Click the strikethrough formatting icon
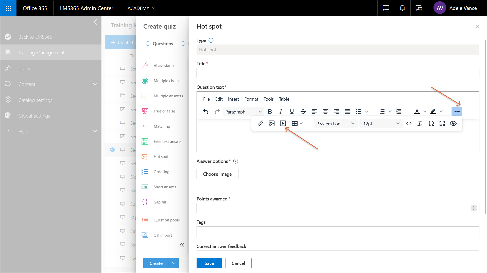Image resolution: width=487 pixels, height=273 pixels. click(x=303, y=111)
